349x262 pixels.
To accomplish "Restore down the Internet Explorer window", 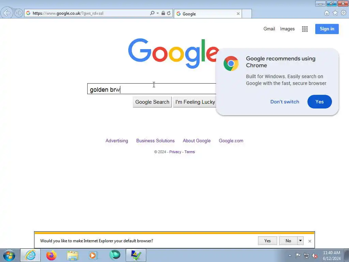I will point(332,3).
